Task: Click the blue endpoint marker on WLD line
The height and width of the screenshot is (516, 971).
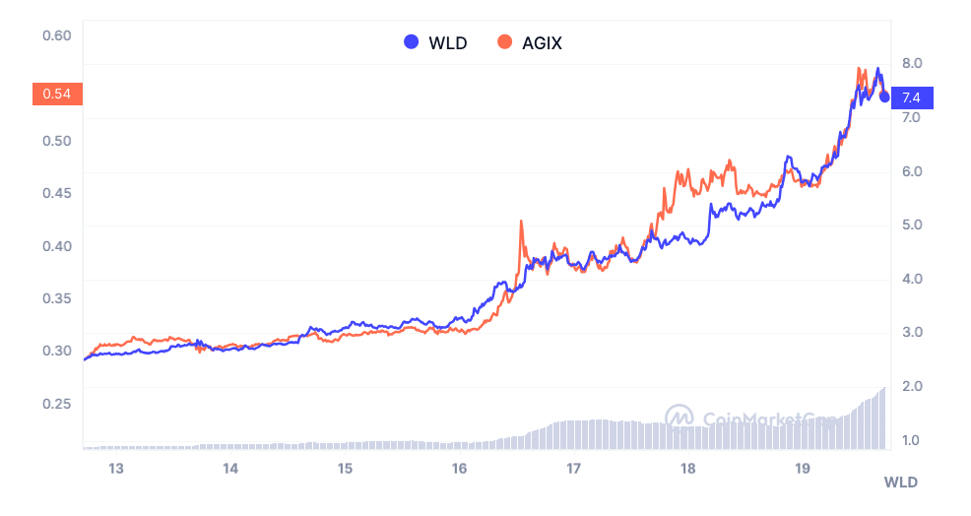Action: (884, 97)
